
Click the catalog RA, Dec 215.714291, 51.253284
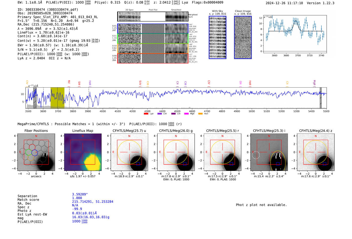[93, 202]
